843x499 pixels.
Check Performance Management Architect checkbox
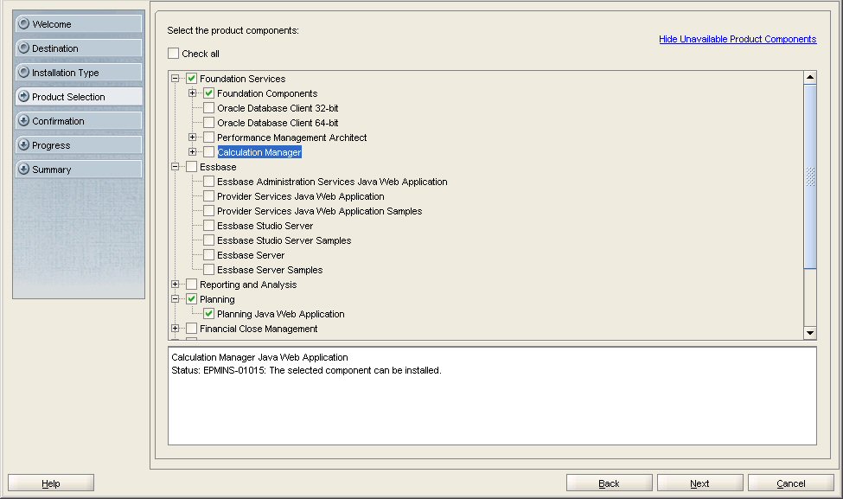208,138
